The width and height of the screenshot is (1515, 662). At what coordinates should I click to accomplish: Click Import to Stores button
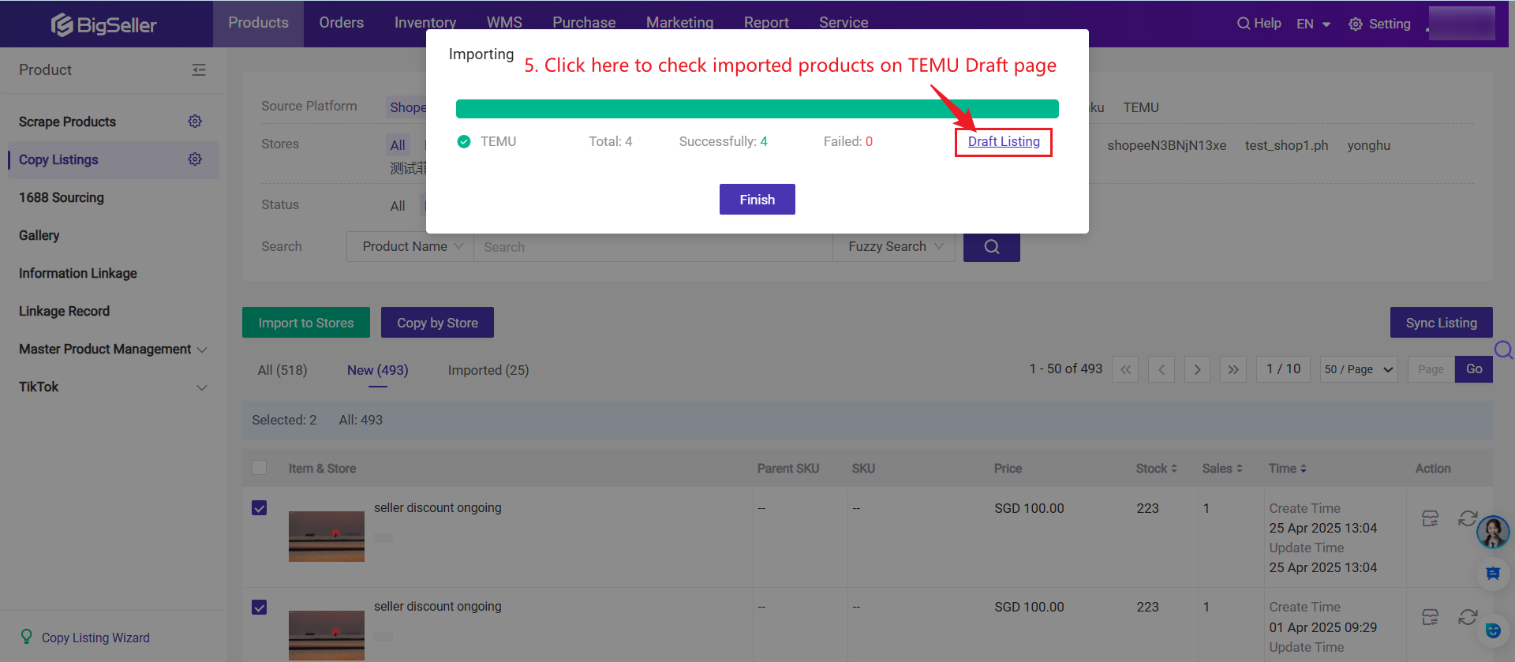(x=306, y=323)
